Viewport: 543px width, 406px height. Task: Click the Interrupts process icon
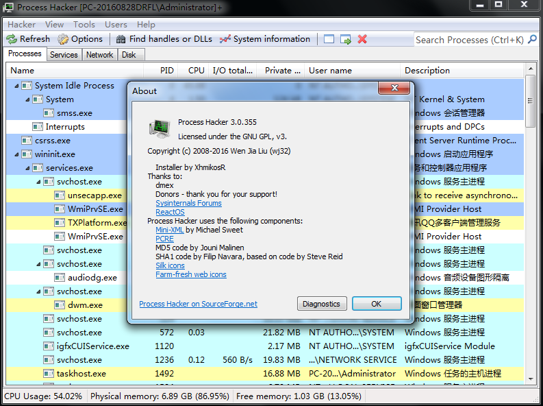[38, 127]
